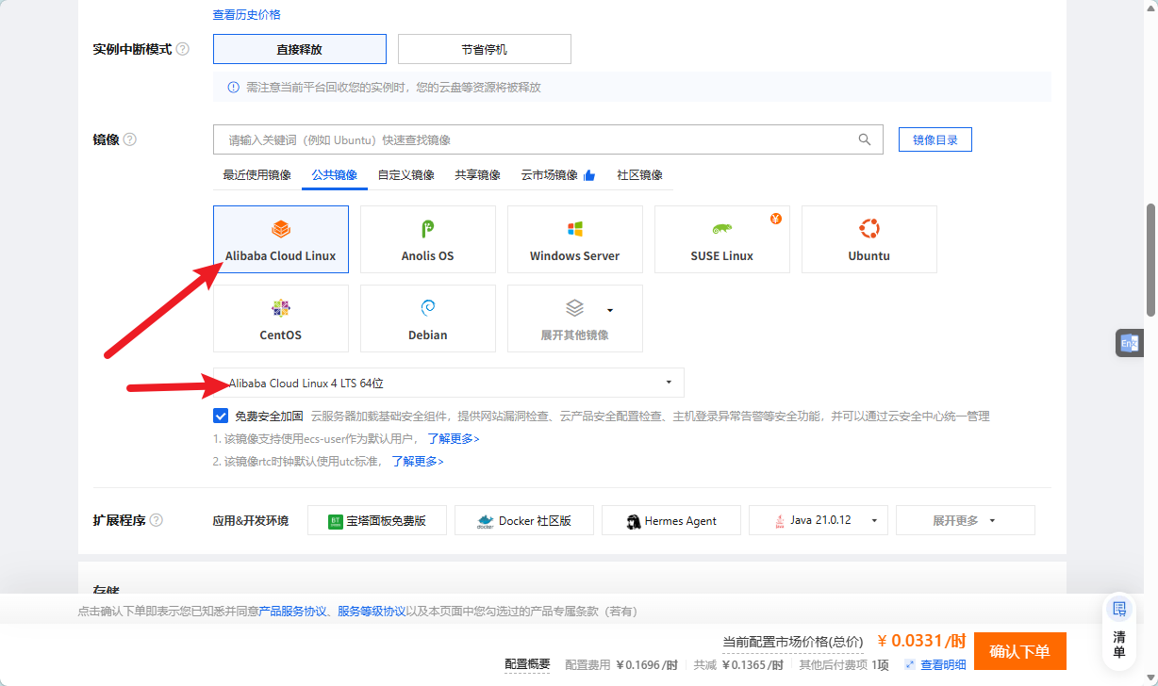1158x686 pixels.
Task: Click the help icon next to 镜像
Action: (130, 139)
